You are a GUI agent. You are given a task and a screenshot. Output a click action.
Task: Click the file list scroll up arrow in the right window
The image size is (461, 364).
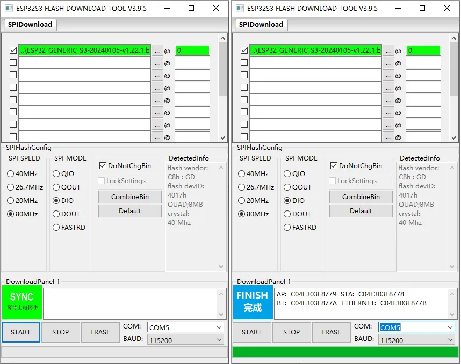[454, 39]
